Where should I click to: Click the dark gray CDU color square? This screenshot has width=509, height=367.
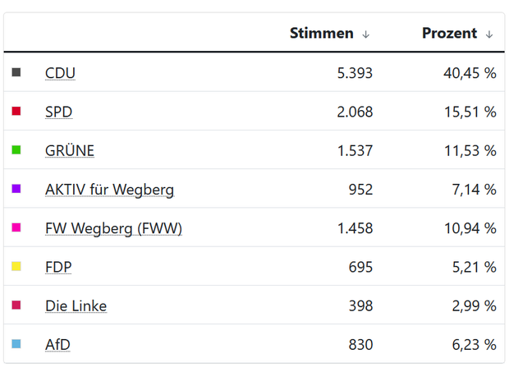(16, 72)
